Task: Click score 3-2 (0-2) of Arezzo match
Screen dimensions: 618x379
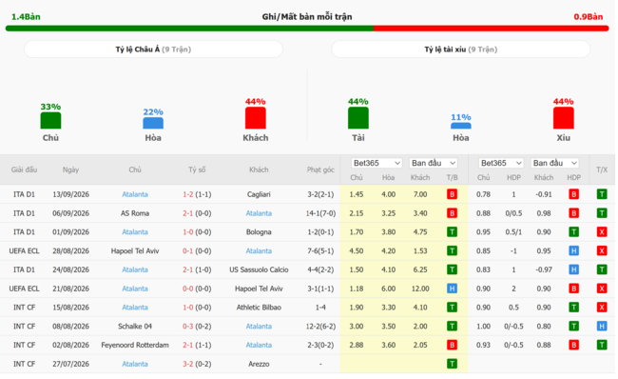Action: click(197, 364)
